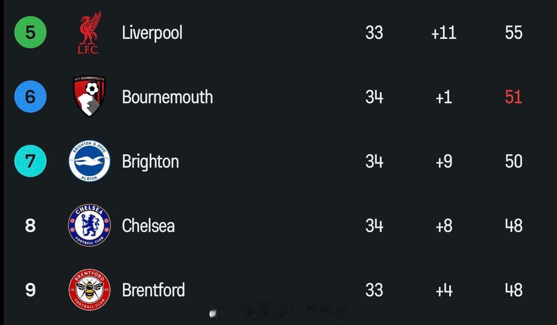Click the Brentford bee crest
Image resolution: width=557 pixels, height=325 pixels.
pyautogui.click(x=89, y=290)
